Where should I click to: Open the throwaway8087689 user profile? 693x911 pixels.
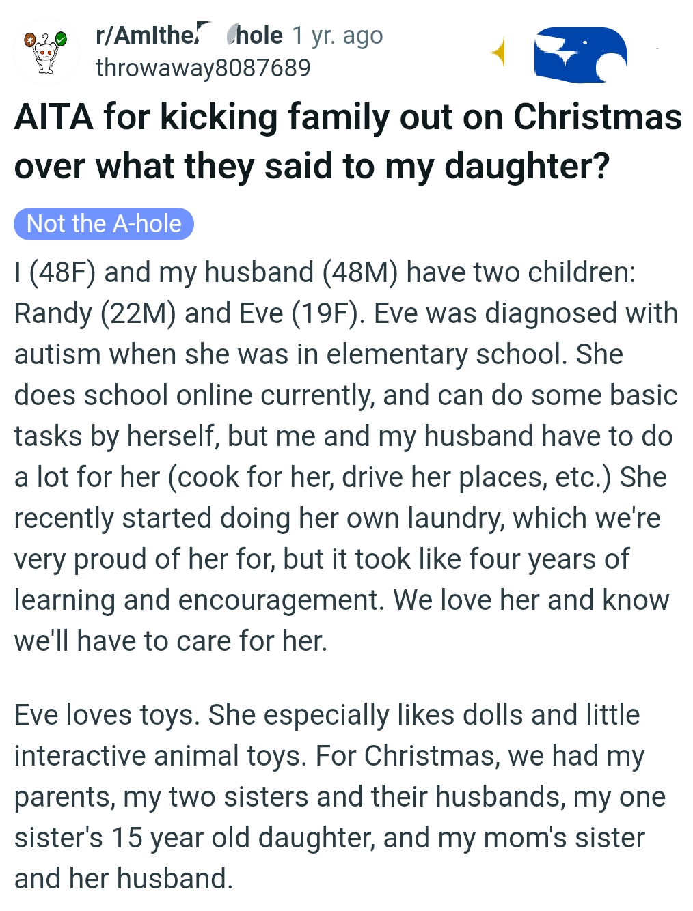[x=203, y=68]
